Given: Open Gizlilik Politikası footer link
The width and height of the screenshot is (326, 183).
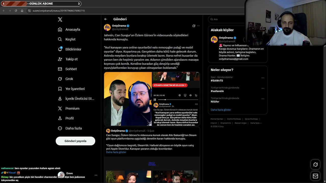Looking at the screenshot, I should [234, 119].
